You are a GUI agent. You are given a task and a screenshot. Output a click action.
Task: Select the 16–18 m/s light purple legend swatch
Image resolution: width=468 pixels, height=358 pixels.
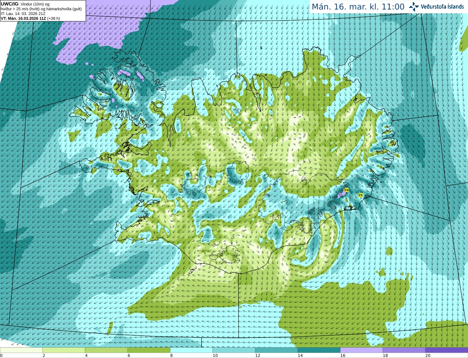(x=361, y=350)
